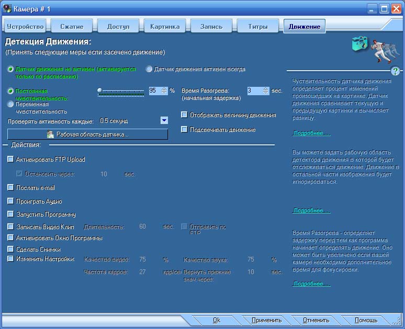Adjust the sensitivity slider handle
The height and width of the screenshot is (329, 405).
[100, 90]
